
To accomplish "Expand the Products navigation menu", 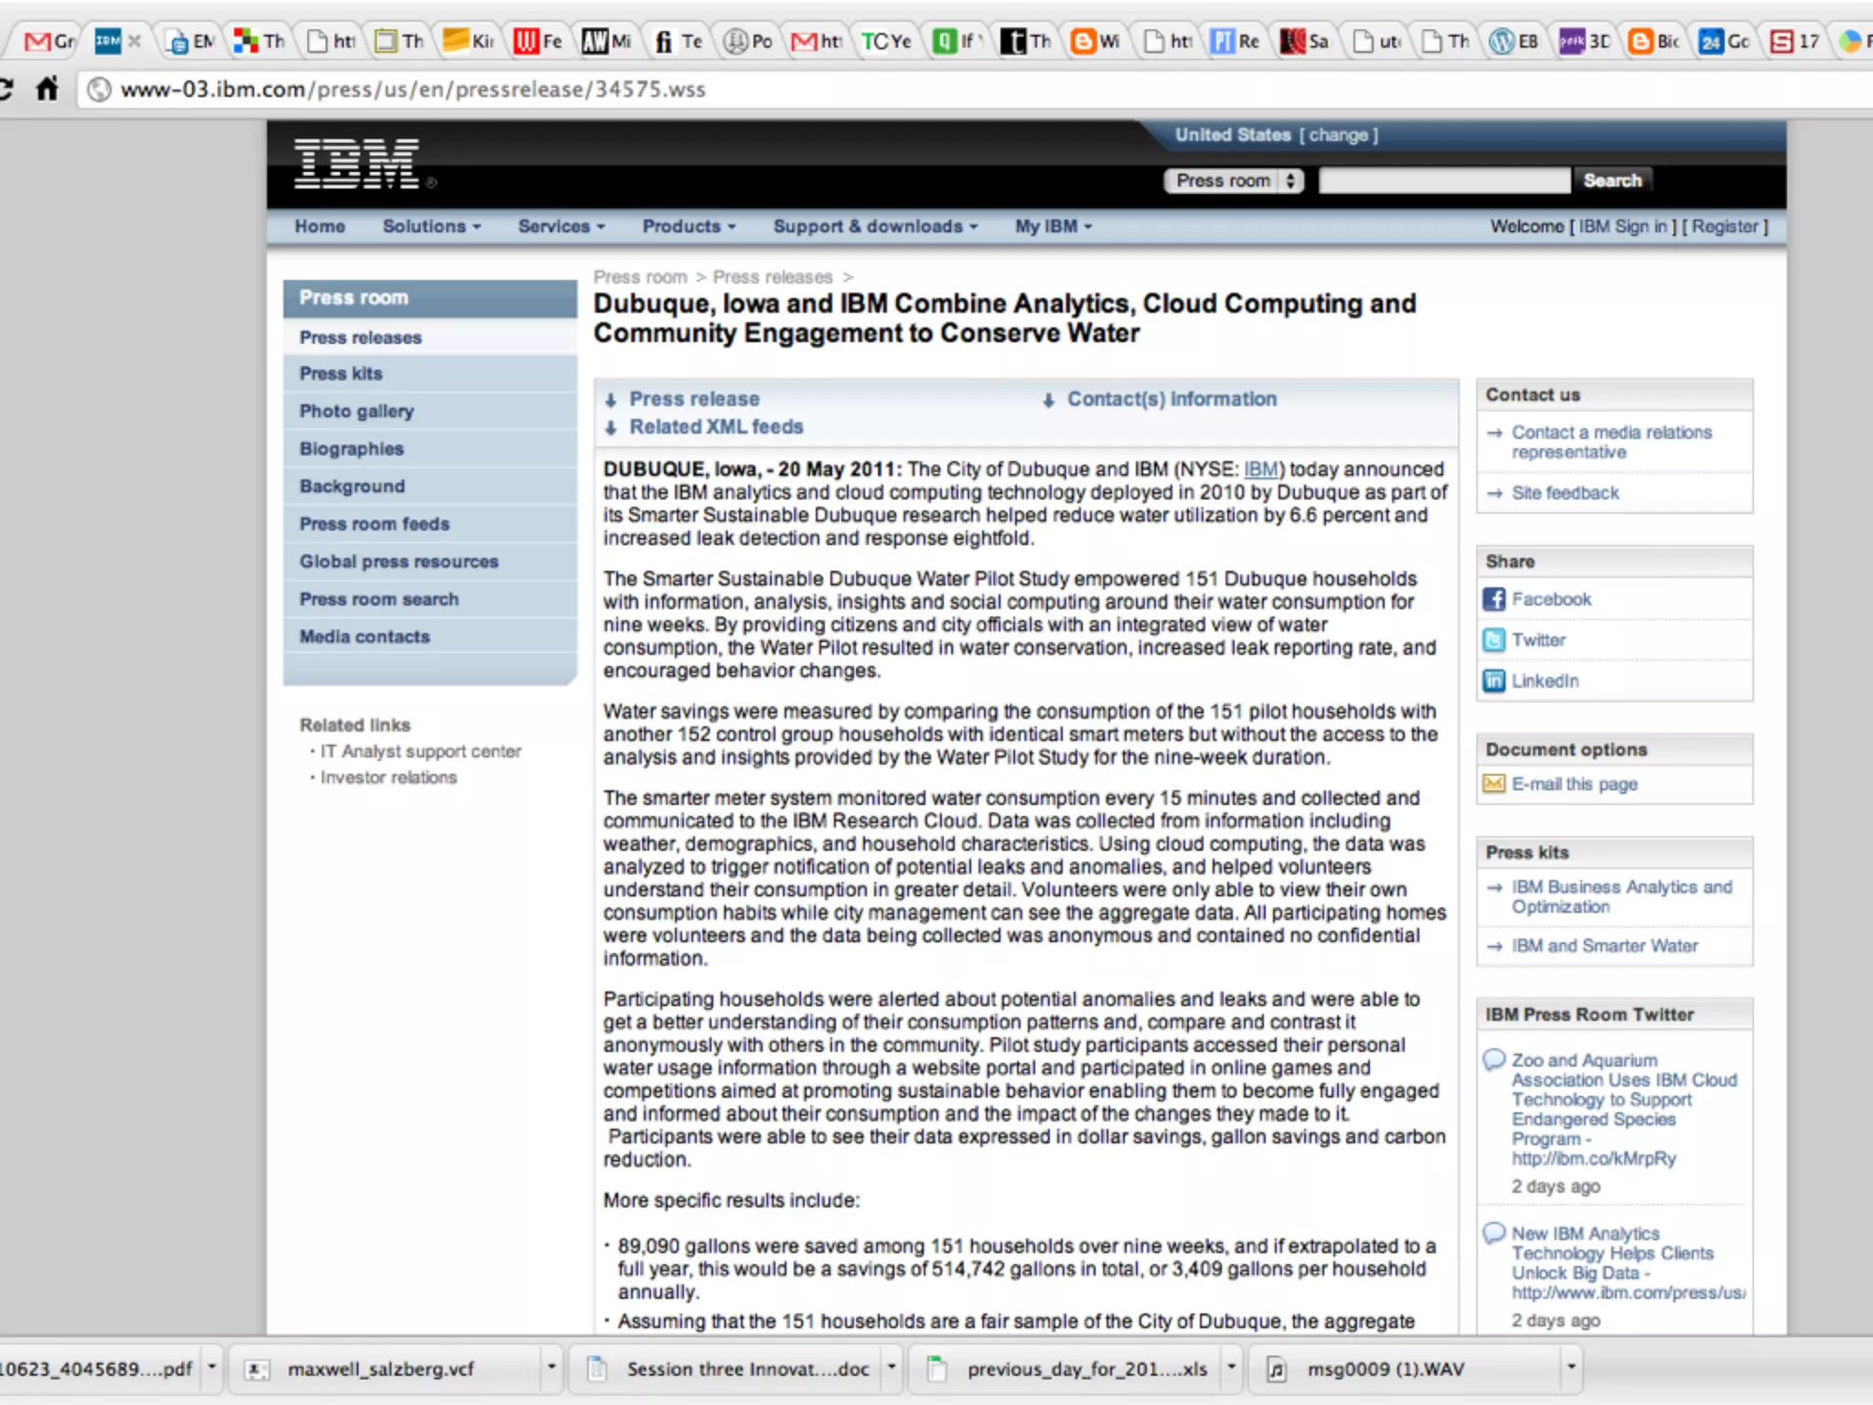I will [688, 227].
